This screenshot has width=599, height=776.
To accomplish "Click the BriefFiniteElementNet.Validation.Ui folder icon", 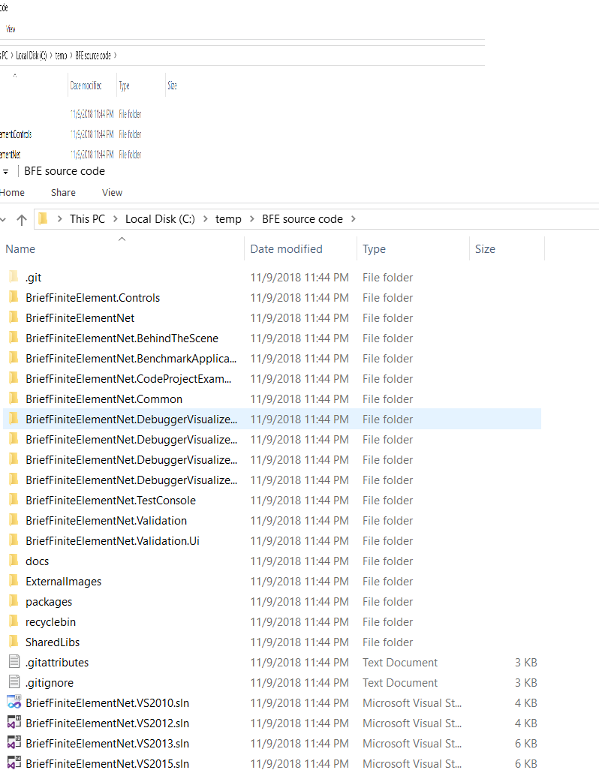I will tap(14, 540).
